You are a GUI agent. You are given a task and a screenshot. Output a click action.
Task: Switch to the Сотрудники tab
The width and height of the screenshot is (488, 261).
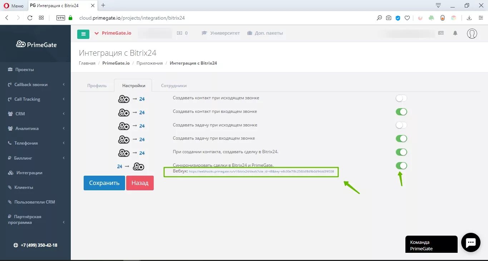tap(174, 86)
